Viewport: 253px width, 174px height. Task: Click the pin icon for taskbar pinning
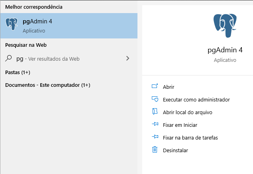[155, 138]
